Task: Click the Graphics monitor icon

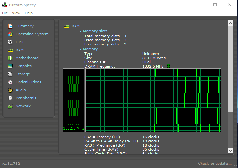Action: coord(10,66)
